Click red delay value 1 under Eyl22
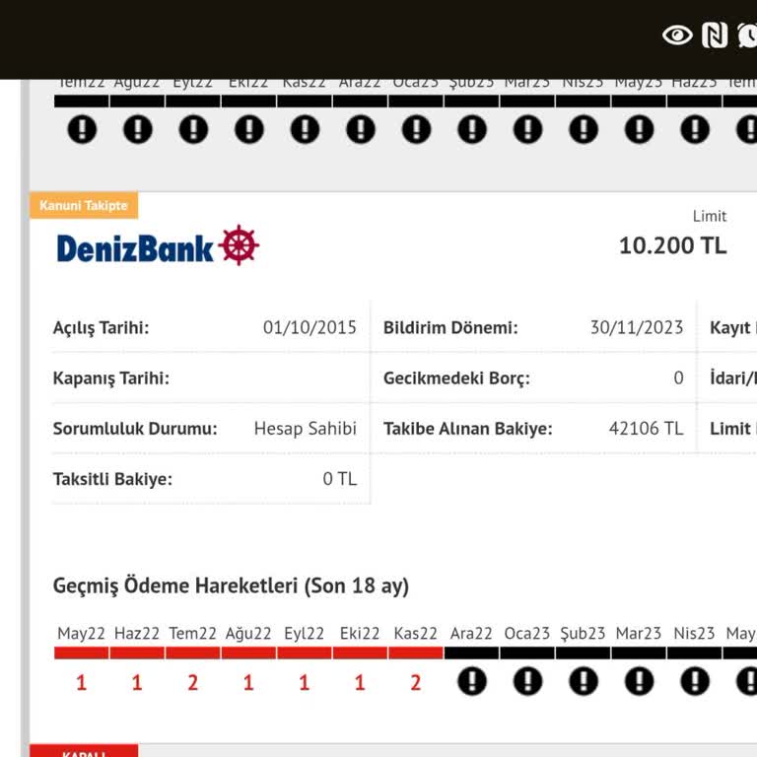The height and width of the screenshot is (757, 757). click(x=305, y=683)
